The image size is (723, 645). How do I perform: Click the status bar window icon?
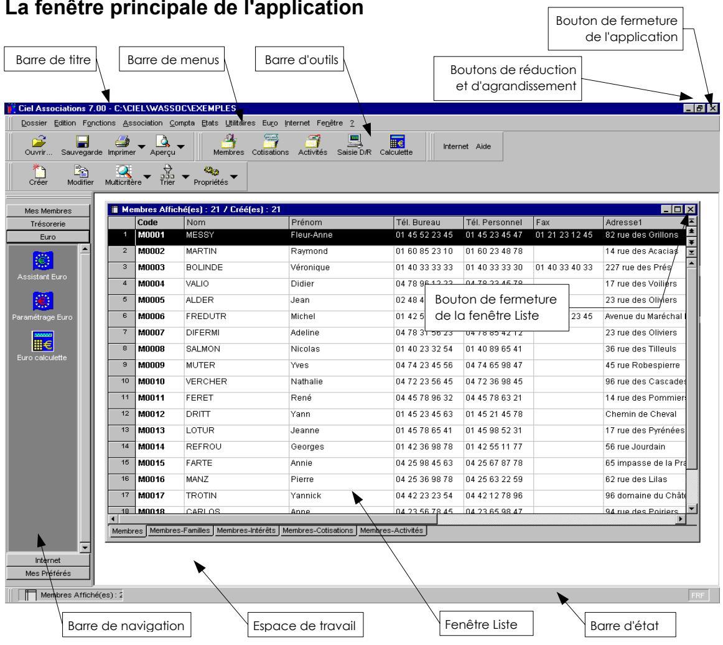(30, 595)
